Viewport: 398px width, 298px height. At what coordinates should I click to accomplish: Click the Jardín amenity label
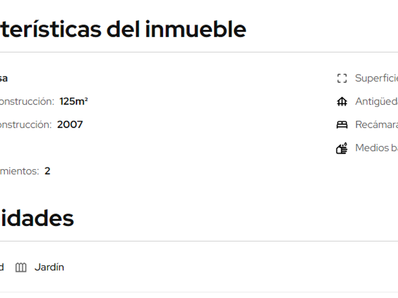pyautogui.click(x=49, y=267)
